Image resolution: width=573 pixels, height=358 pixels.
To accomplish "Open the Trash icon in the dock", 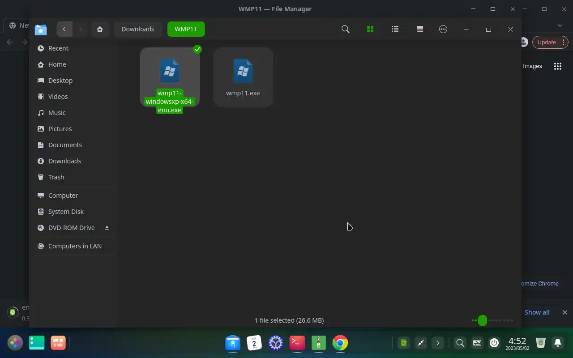I will point(541,343).
